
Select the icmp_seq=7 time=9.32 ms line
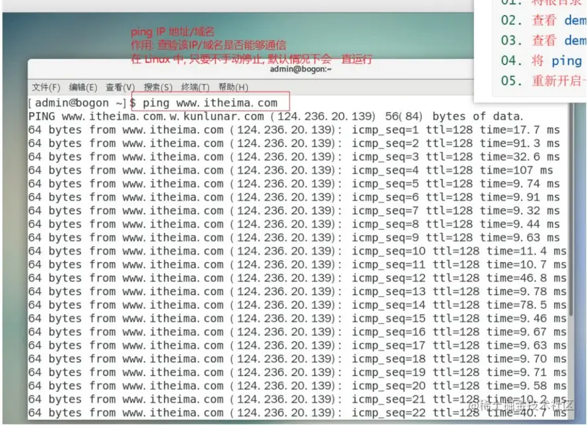[x=294, y=211]
